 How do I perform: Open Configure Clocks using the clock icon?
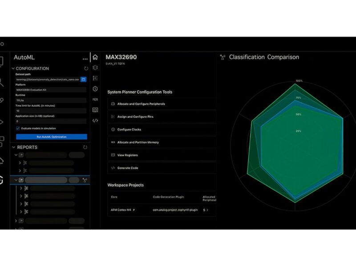click(x=95, y=88)
